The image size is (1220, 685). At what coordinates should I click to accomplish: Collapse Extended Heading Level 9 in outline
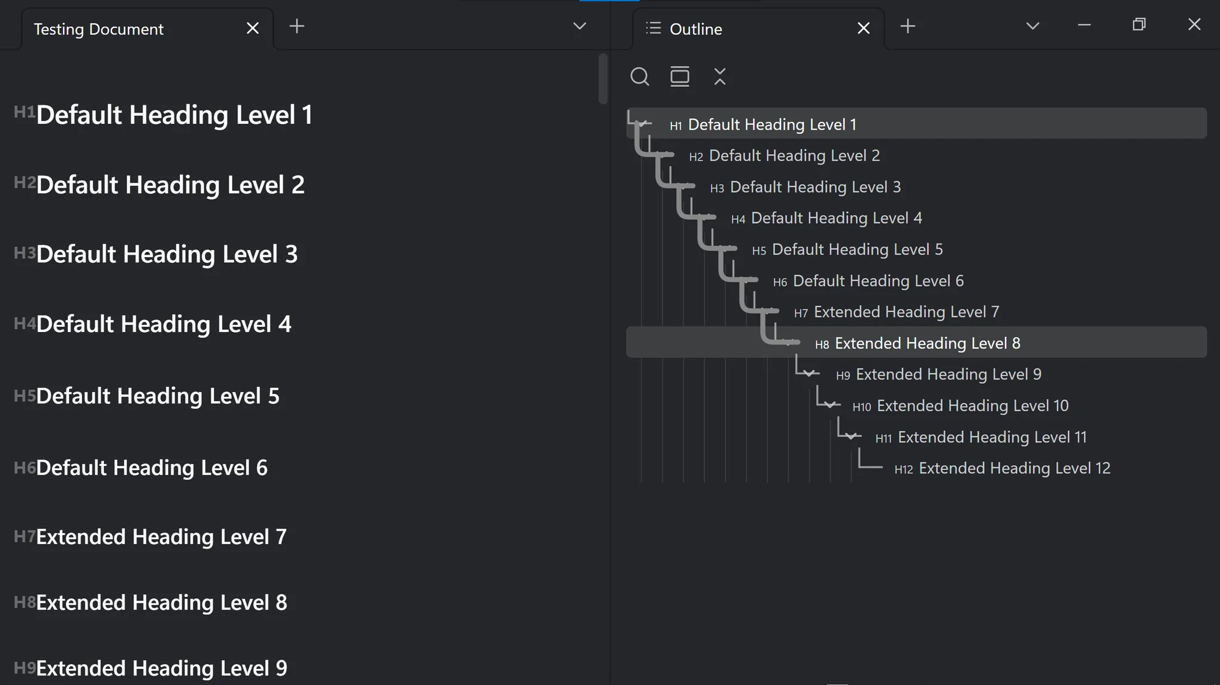(x=809, y=374)
